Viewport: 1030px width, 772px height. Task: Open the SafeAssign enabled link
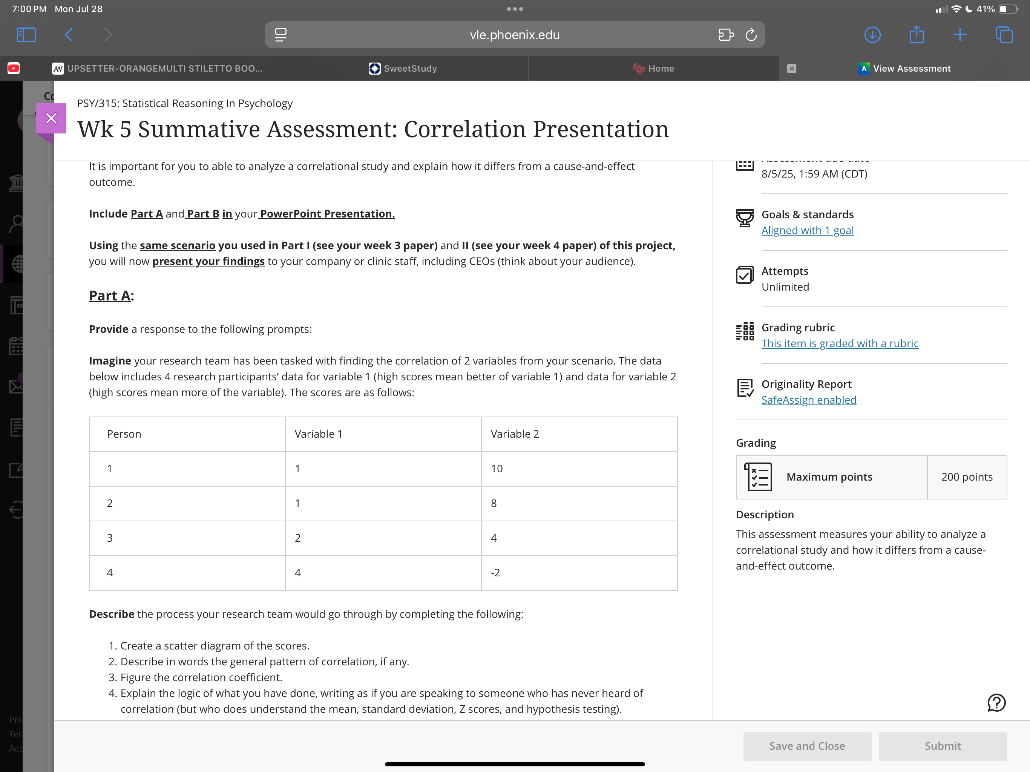(809, 400)
